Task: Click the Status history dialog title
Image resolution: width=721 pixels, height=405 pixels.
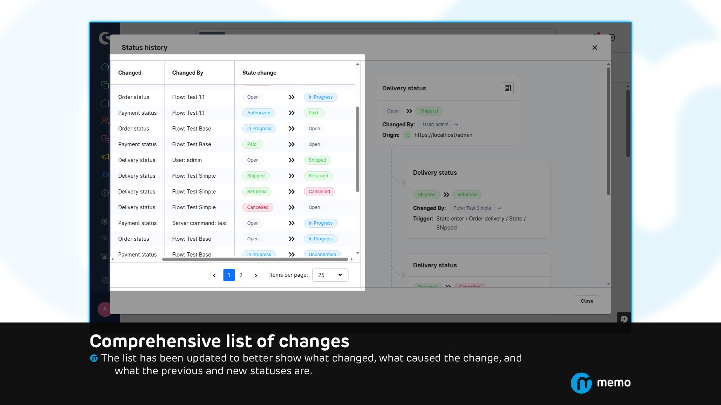Action: [x=145, y=48]
